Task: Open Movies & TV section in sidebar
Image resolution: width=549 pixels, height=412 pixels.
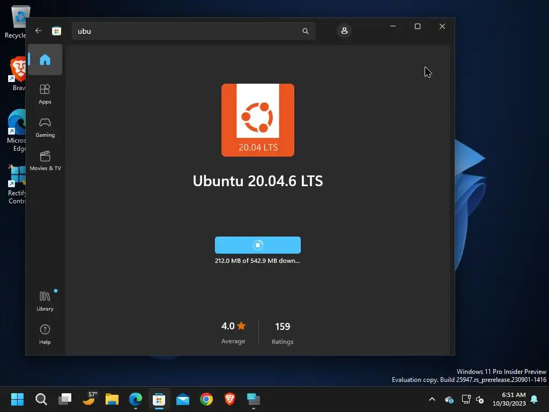Action: tap(45, 161)
